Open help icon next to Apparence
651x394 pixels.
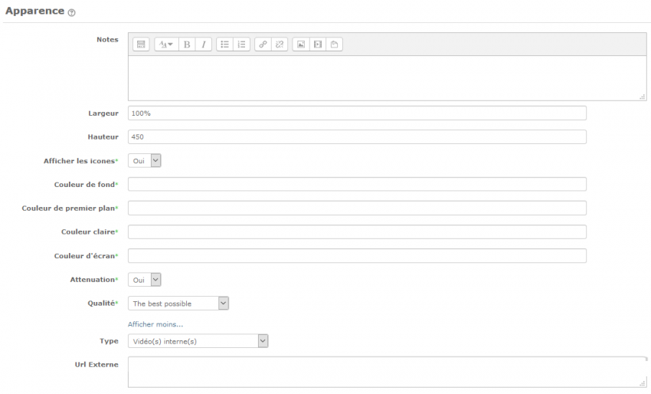point(71,13)
